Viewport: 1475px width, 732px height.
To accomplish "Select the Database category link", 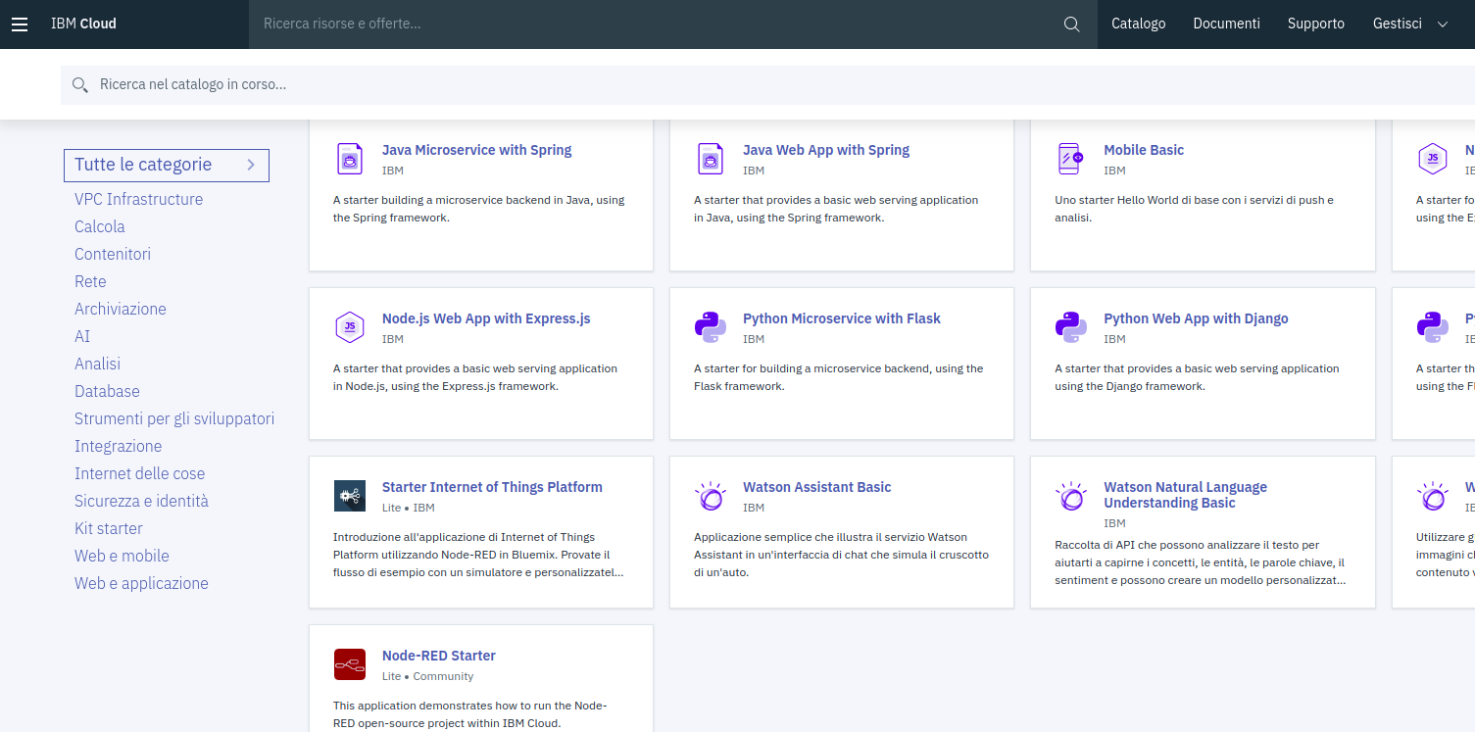I will click(x=107, y=391).
